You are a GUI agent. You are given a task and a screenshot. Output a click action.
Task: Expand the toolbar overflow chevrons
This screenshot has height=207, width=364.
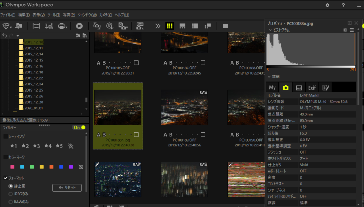(158, 26)
